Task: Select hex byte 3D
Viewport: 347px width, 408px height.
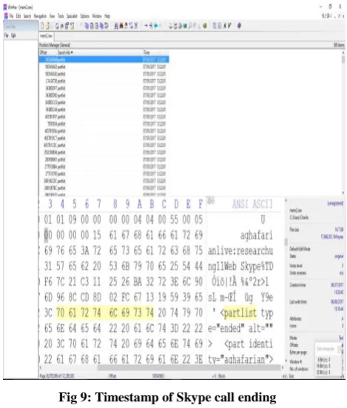Action: (x=174, y=328)
